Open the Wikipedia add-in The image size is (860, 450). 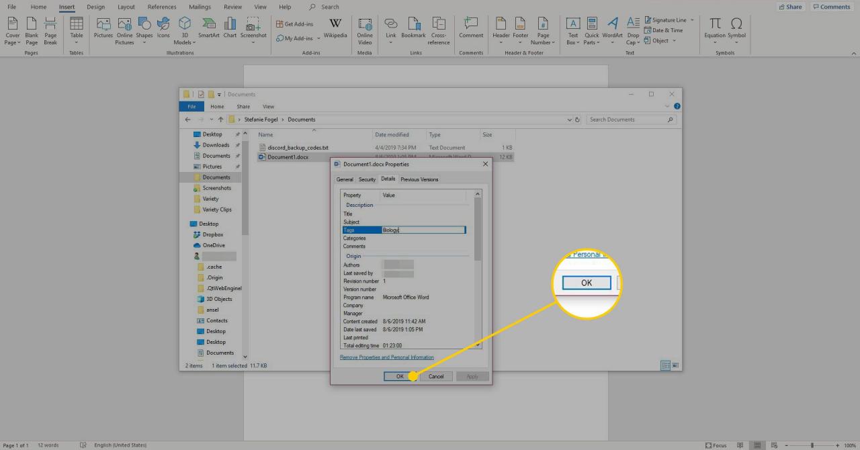pos(335,28)
